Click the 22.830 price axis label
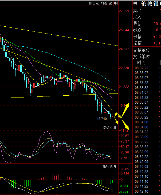Screen dimensions: 161x195 click(124, 68)
